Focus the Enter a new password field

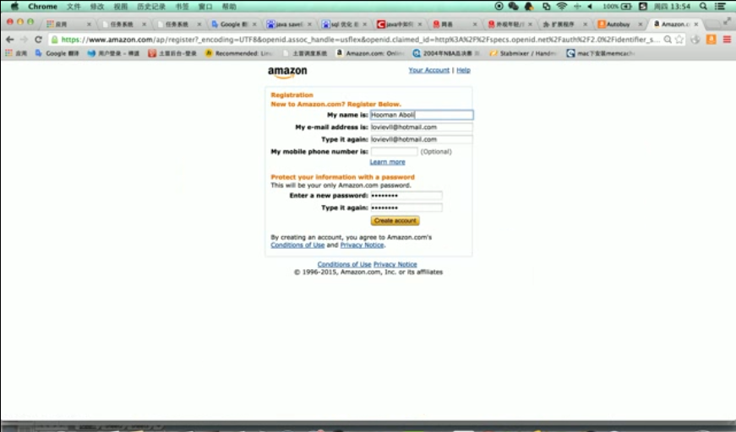tap(406, 195)
